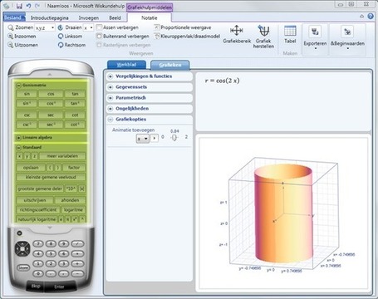Screen dimensions: 378x299
Task: Click the blue help question mark icon
Action: (371, 17)
